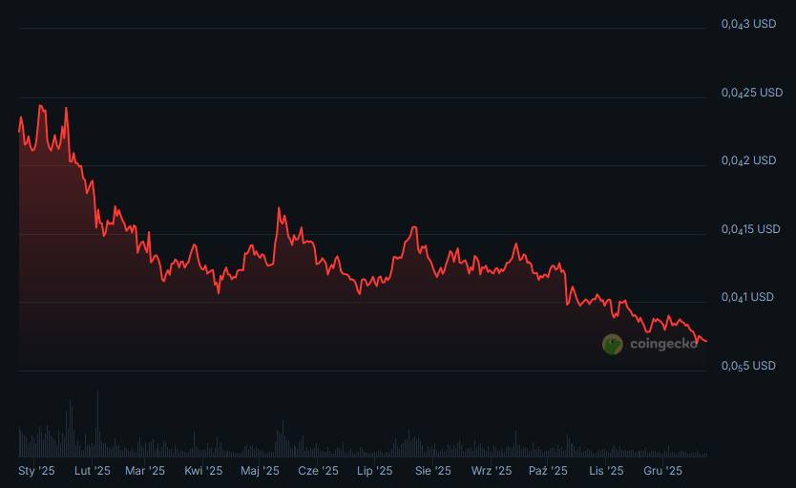
Task: Click the Maj '25 axis label
Action: [x=260, y=471]
